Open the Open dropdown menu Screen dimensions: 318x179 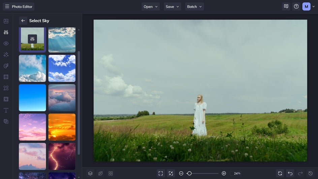coord(151,6)
